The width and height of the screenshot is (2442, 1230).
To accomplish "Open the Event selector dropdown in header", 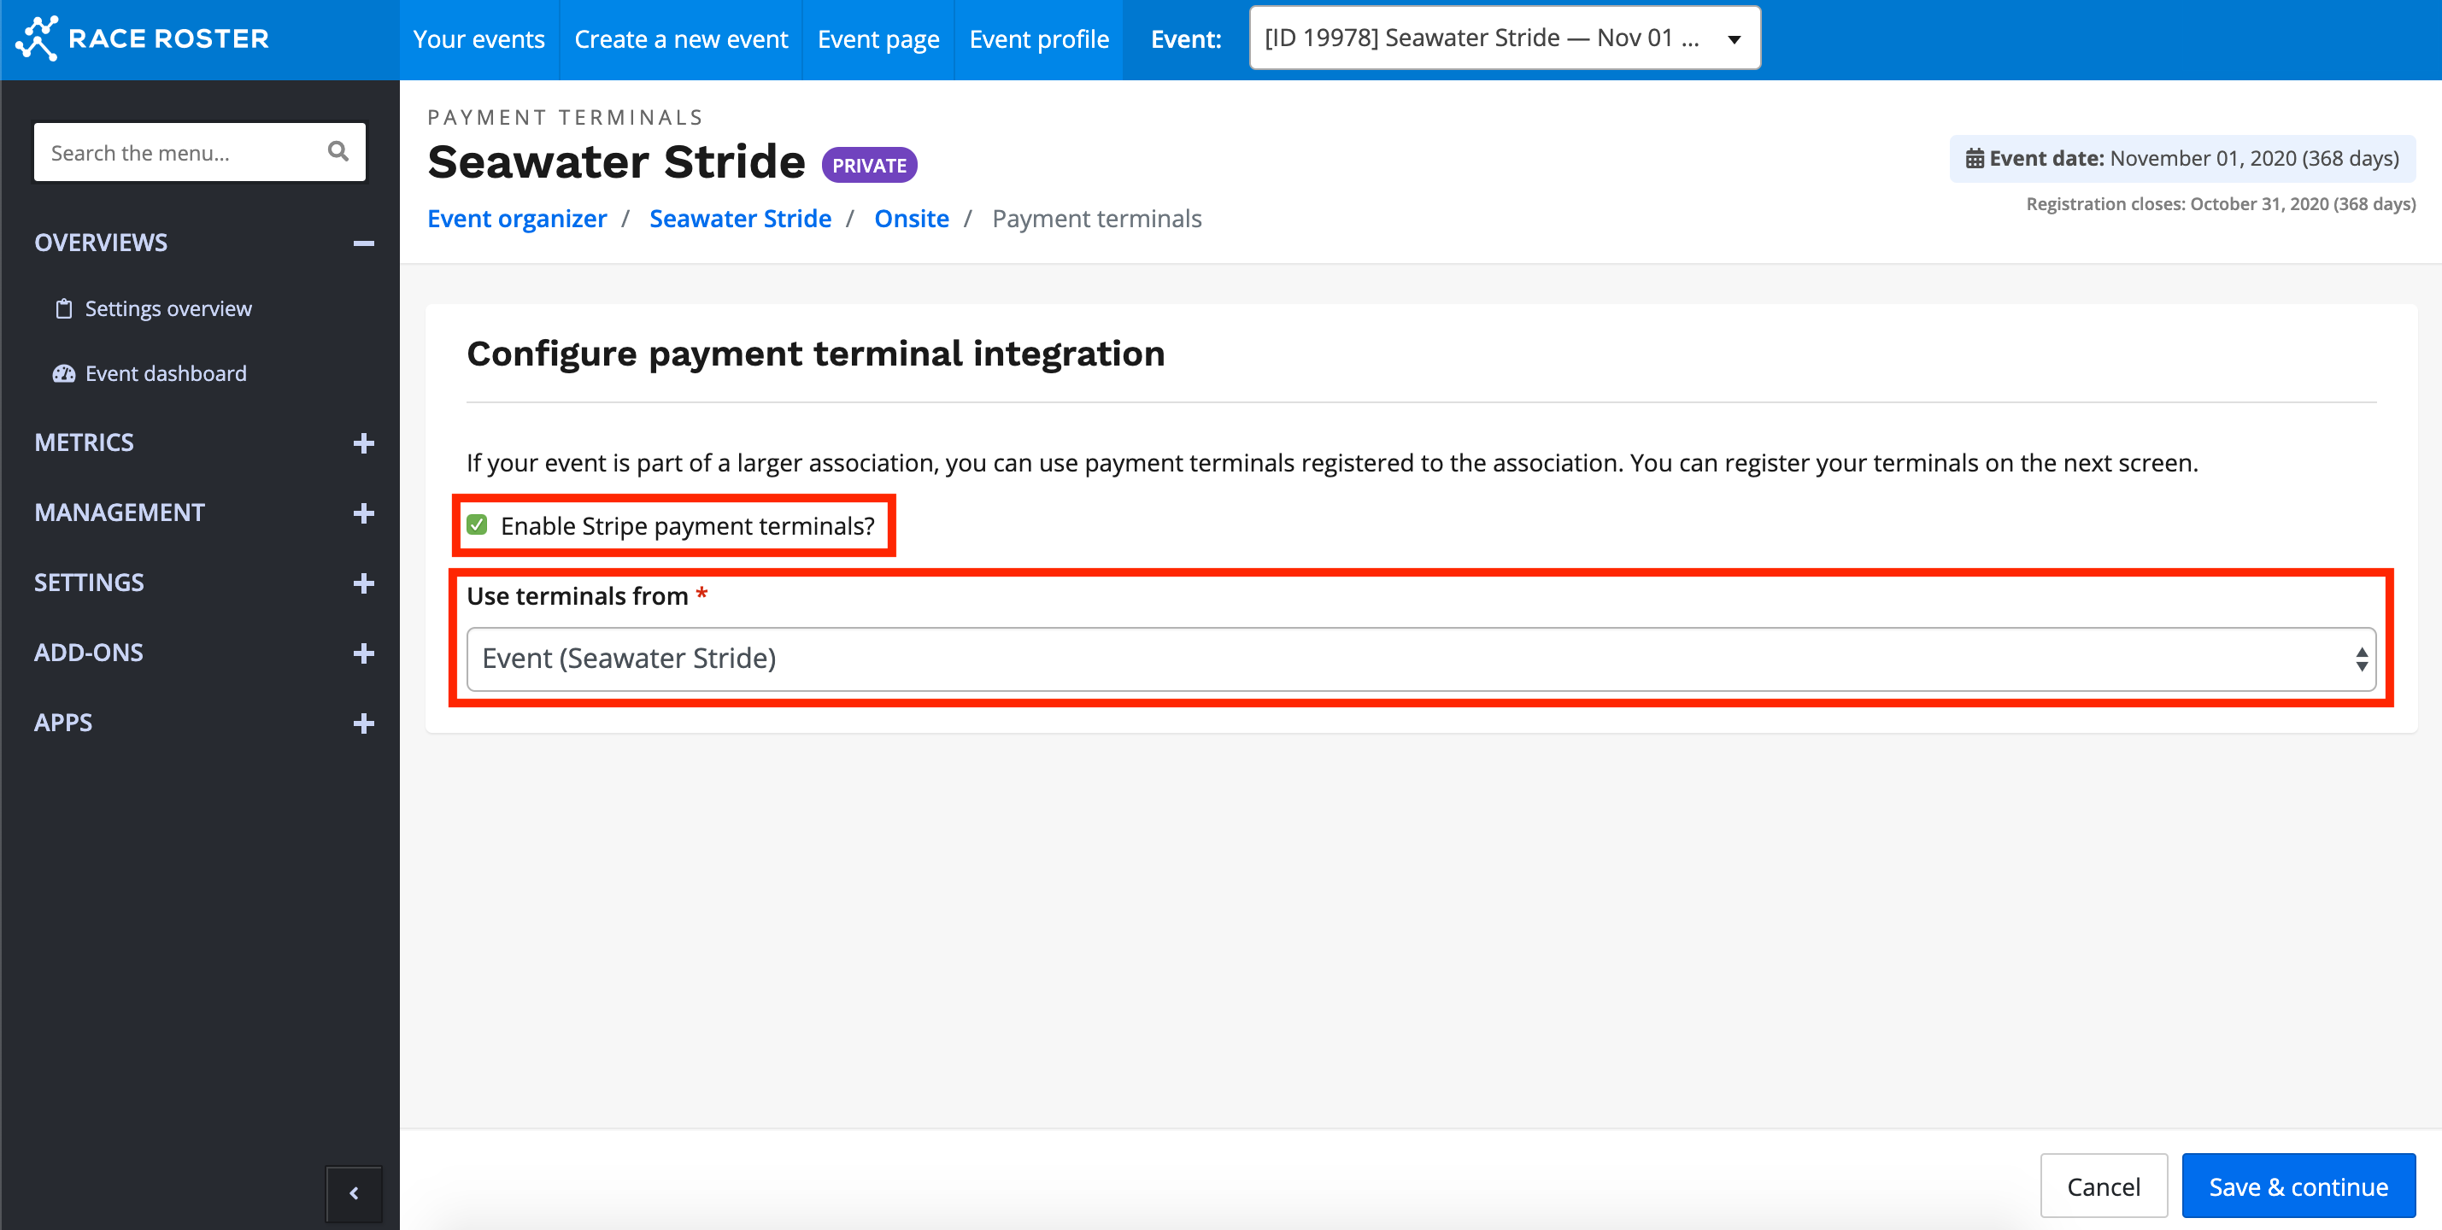I will (1504, 38).
